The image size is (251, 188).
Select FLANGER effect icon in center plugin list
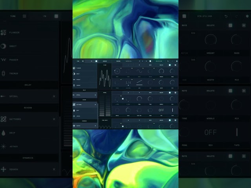[x=74, y=68]
